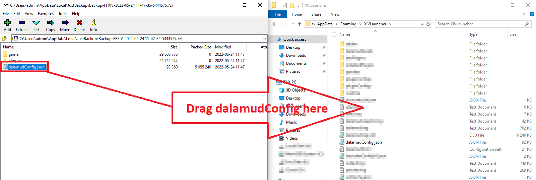Expand the Explorer ribbon with the chevron
The width and height of the screenshot is (536, 180).
pos(525,14)
